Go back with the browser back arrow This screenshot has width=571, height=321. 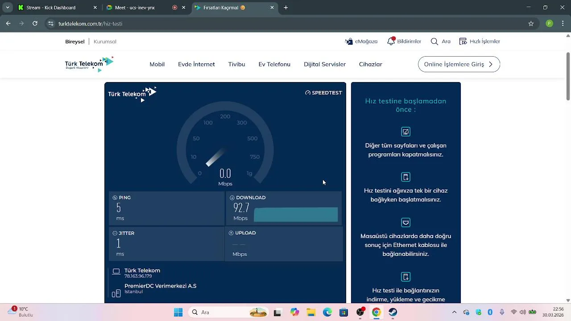click(x=8, y=24)
